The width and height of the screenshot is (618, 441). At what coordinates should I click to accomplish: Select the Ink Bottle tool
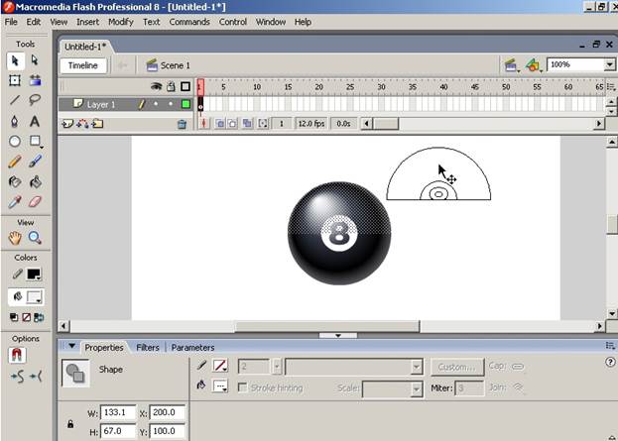tap(15, 182)
